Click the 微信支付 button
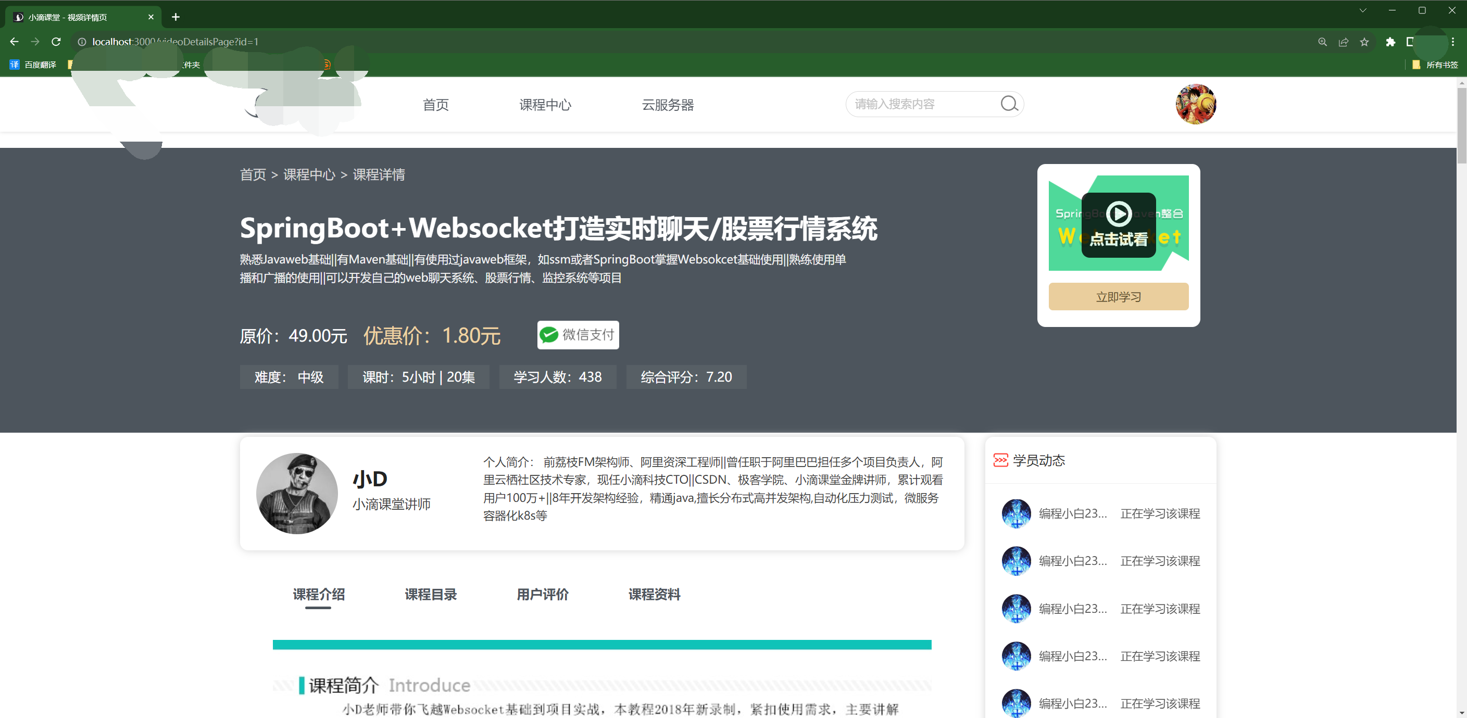Viewport: 1467px width, 718px height. tap(578, 335)
